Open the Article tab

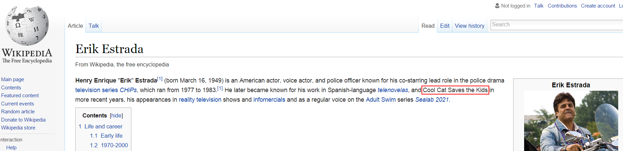click(75, 26)
